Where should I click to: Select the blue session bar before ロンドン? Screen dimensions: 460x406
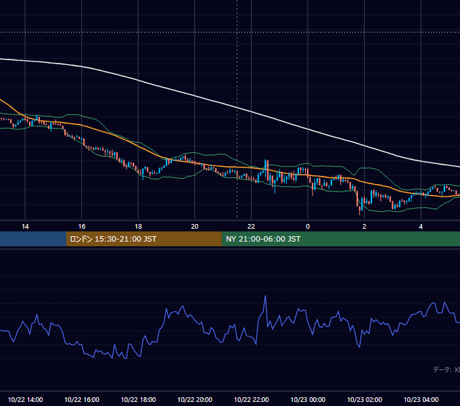point(33,239)
